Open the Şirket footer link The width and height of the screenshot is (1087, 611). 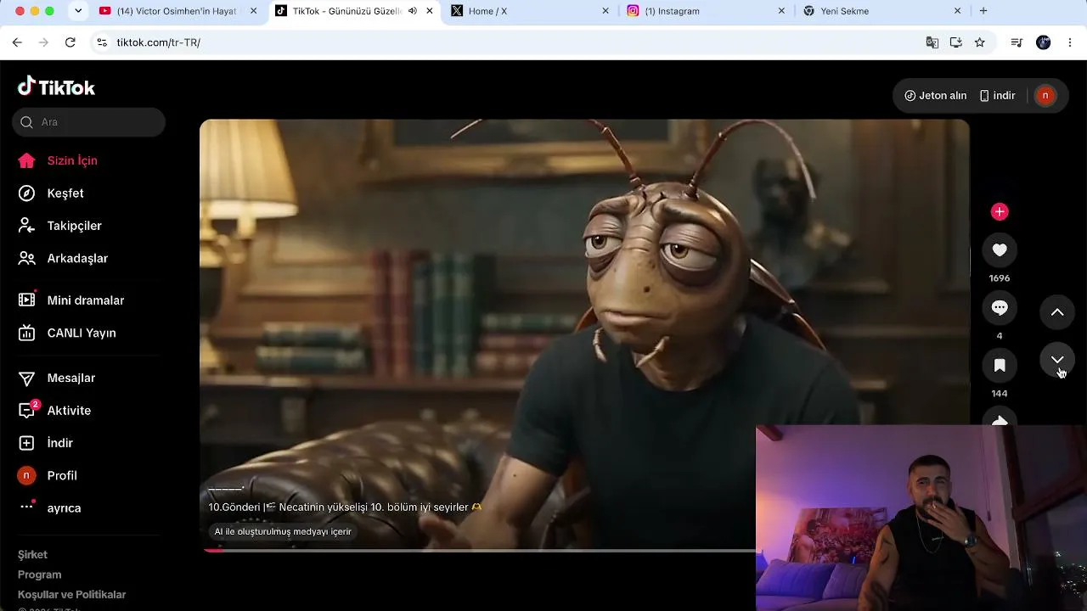(32, 555)
